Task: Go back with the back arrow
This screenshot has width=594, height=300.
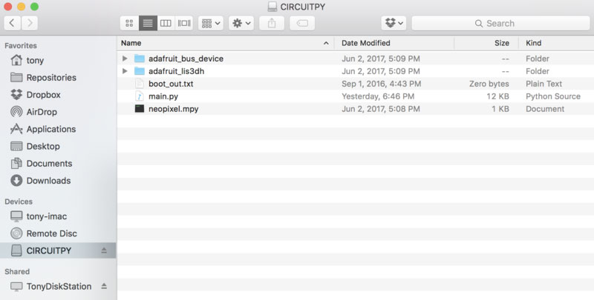Action: (x=13, y=23)
